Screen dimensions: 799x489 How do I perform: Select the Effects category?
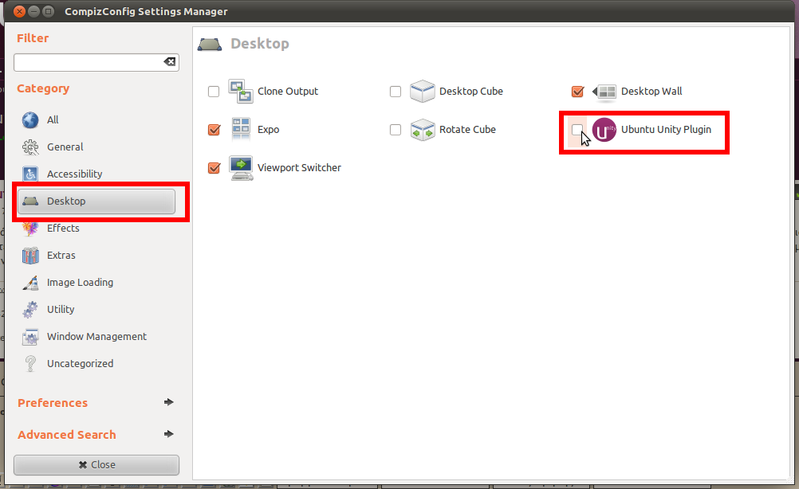point(63,229)
